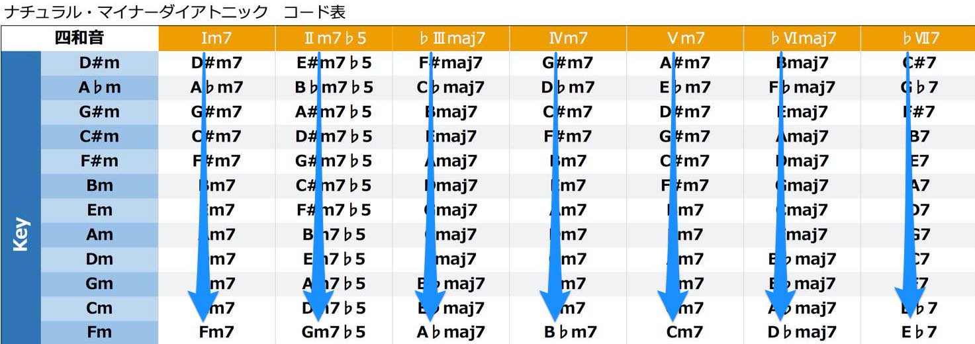Select the Cm key row label

coord(99,308)
